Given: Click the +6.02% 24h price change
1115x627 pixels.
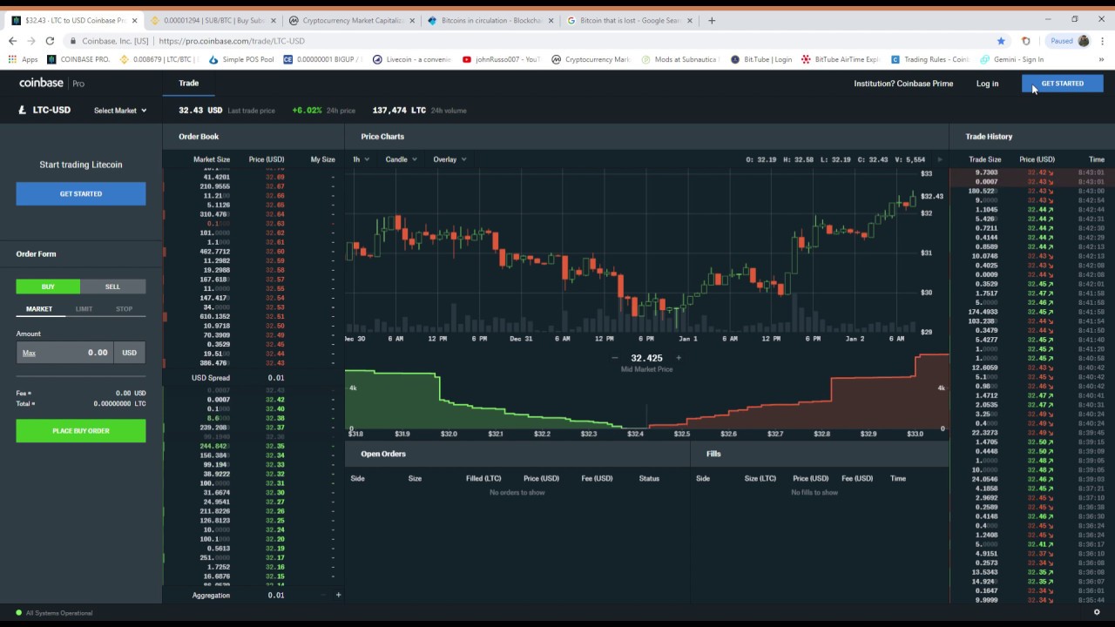Looking at the screenshot, I should click(307, 111).
